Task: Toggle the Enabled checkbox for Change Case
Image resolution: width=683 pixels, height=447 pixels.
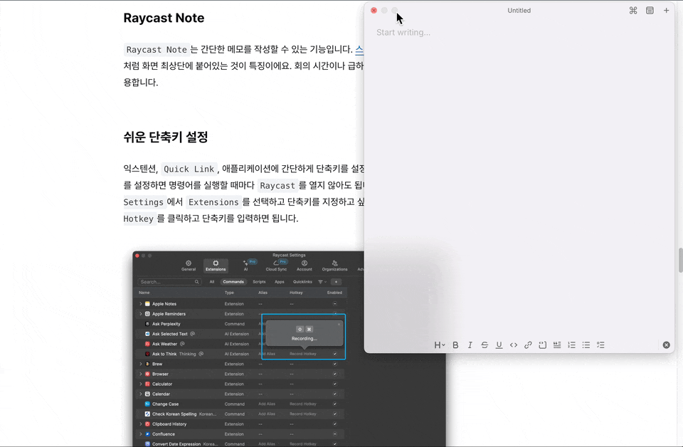Action: pos(334,404)
